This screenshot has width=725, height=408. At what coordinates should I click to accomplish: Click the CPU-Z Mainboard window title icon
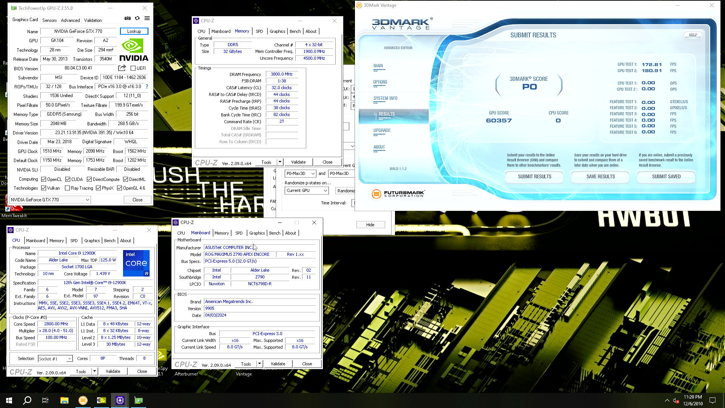[x=176, y=223]
